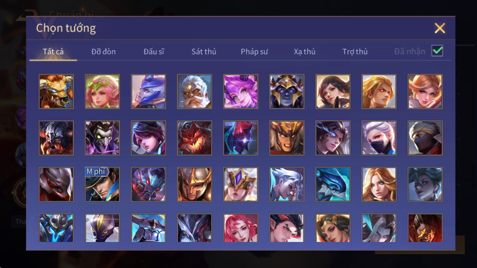Pick the pink-haired flower crown hero

[102, 92]
